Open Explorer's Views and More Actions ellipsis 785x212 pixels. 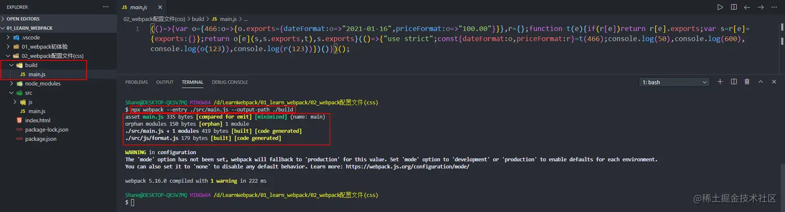pos(106,7)
